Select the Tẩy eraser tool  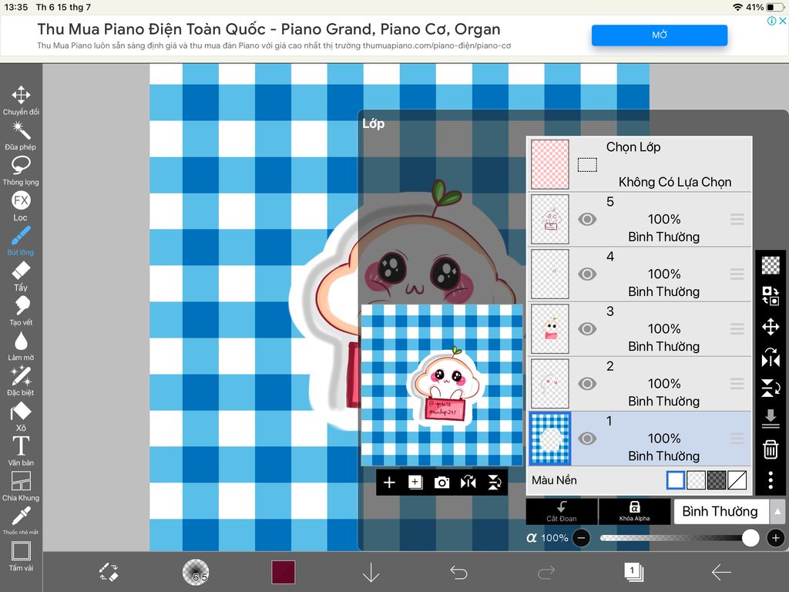tap(21, 277)
